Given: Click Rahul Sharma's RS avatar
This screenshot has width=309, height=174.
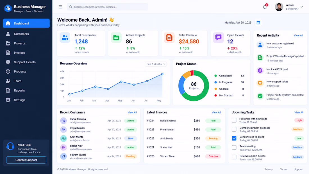Looking at the screenshot, I should 63,121.
